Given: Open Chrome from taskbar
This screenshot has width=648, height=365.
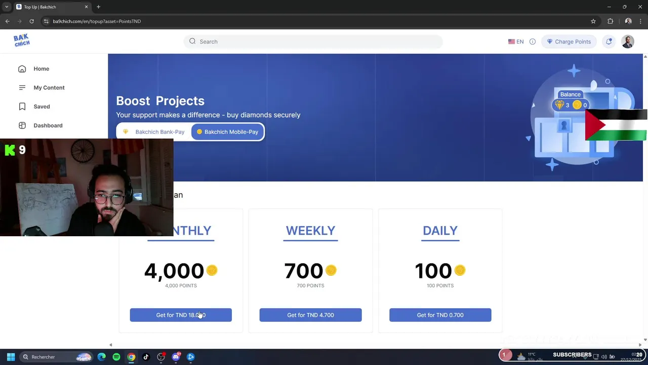Looking at the screenshot, I should point(131,357).
